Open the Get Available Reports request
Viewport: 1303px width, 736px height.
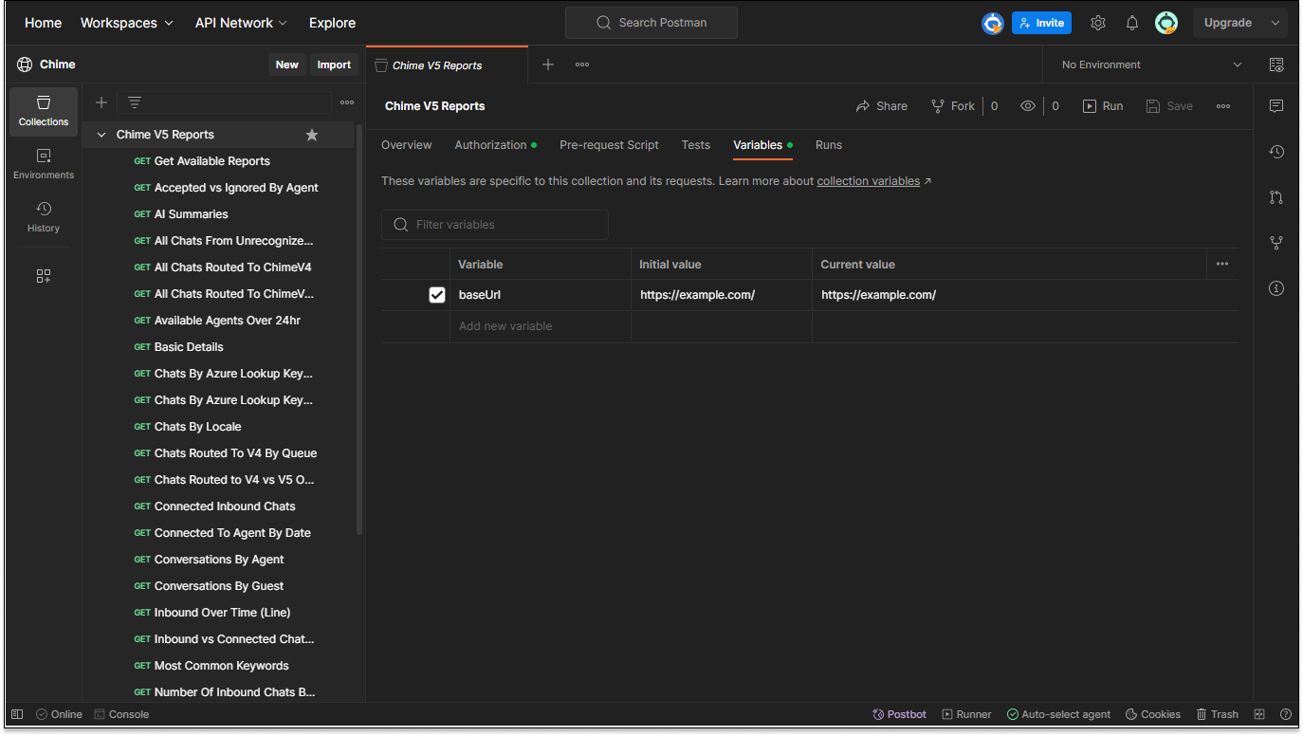(x=211, y=161)
